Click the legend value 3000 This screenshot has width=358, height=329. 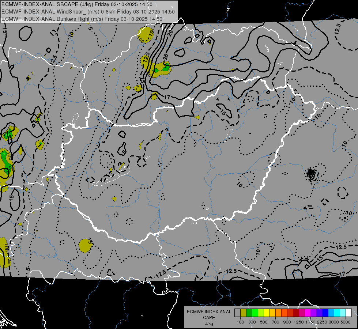(334, 322)
